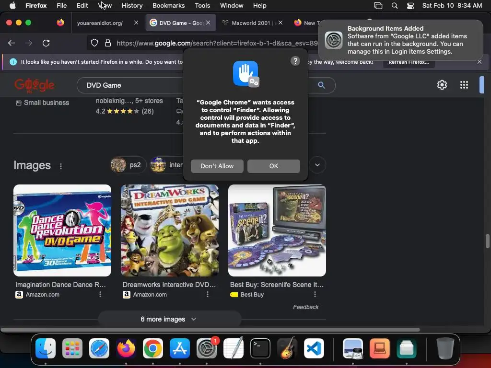The image size is (491, 368).
Task: Select the ps2 image filter chip
Action: pyautogui.click(x=128, y=165)
